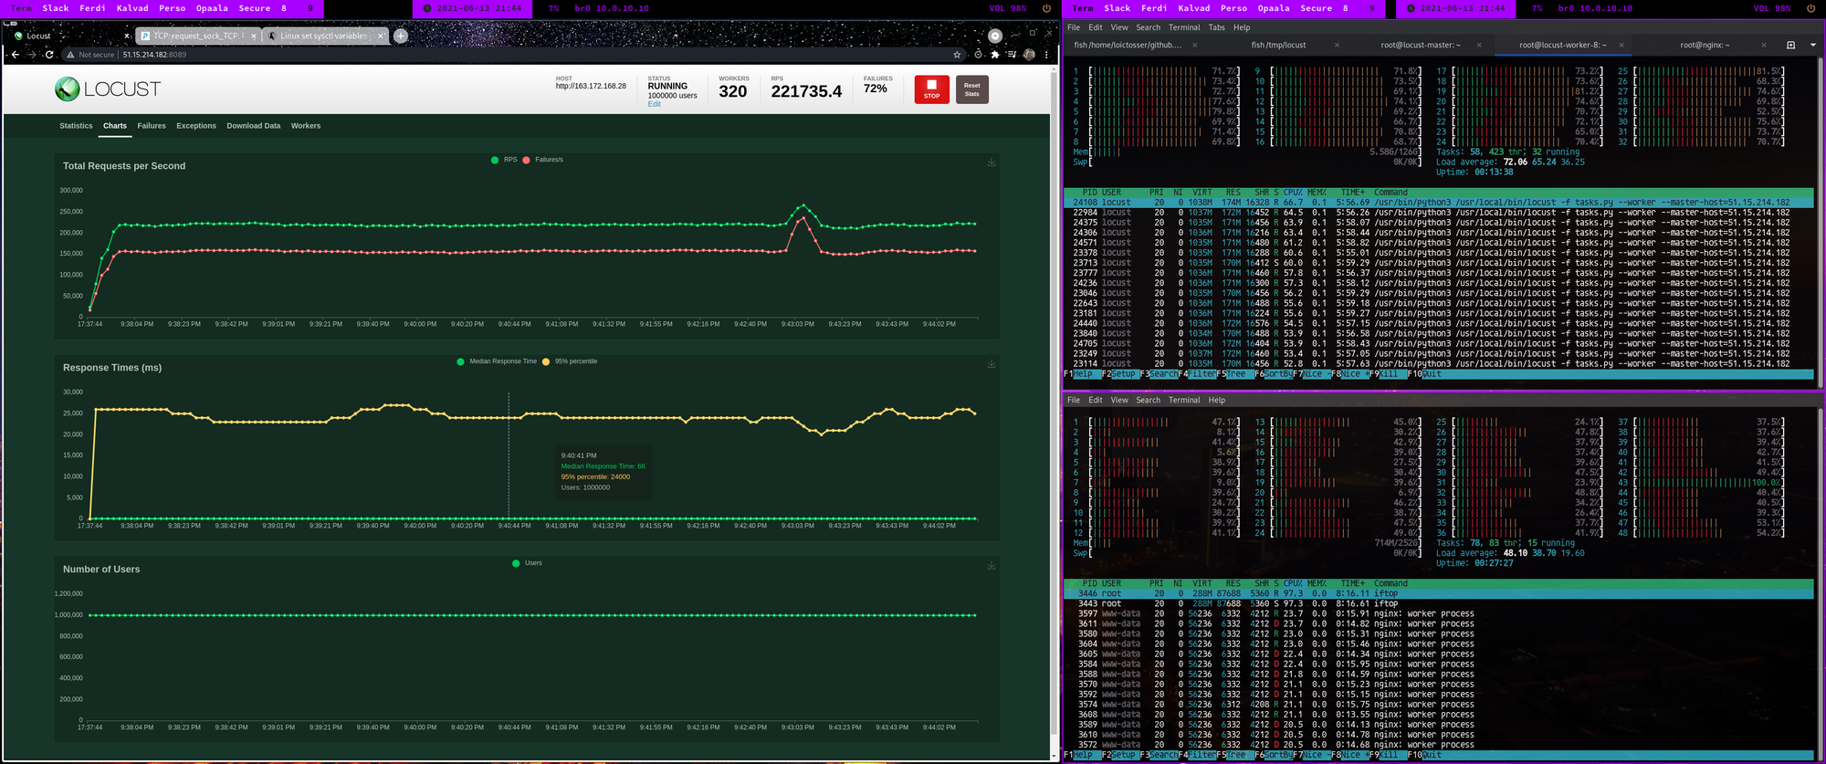Switch to the Failures tab in Locust
Image resolution: width=1826 pixels, height=764 pixels.
152,126
